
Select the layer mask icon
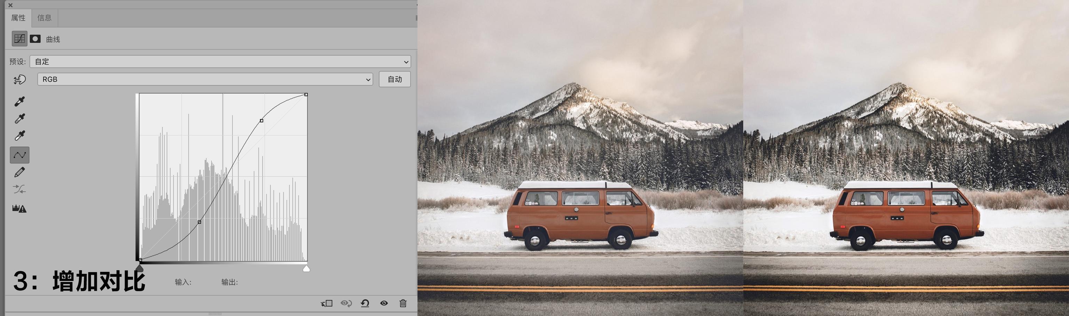coord(35,39)
